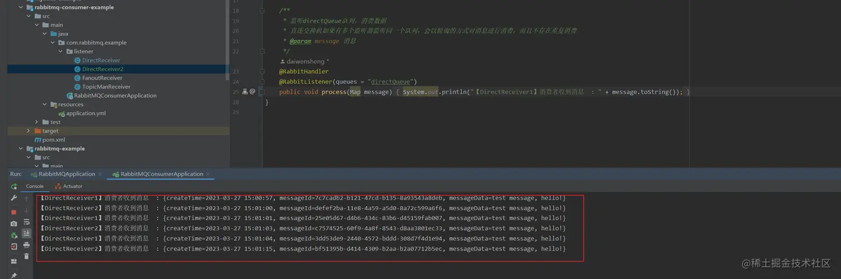Click the Exit icon in Run toolbar
Image resolution: width=841 pixels, height=279 pixels.
[x=14, y=246]
